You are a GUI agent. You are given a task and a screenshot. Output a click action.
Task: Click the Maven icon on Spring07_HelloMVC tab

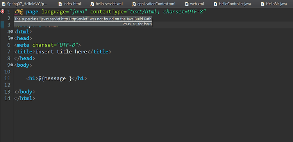[4, 4]
